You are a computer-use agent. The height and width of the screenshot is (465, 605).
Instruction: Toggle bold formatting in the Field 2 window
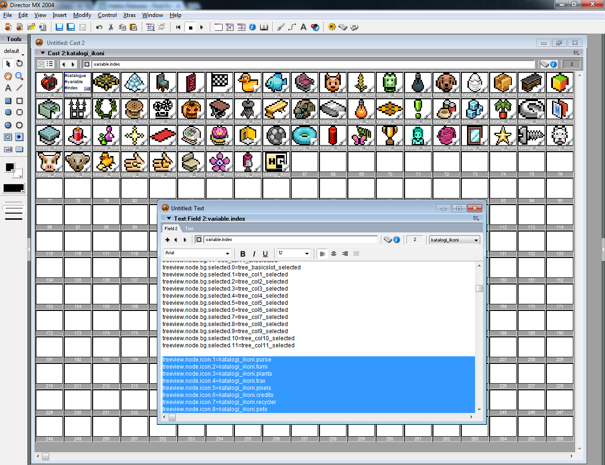coord(243,254)
